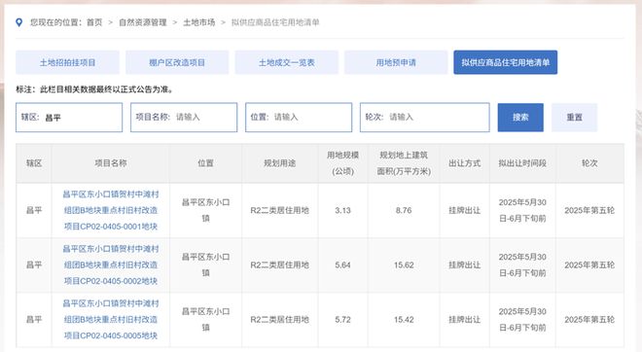
Task: Click 项目名称 column header
Action: pos(111,163)
